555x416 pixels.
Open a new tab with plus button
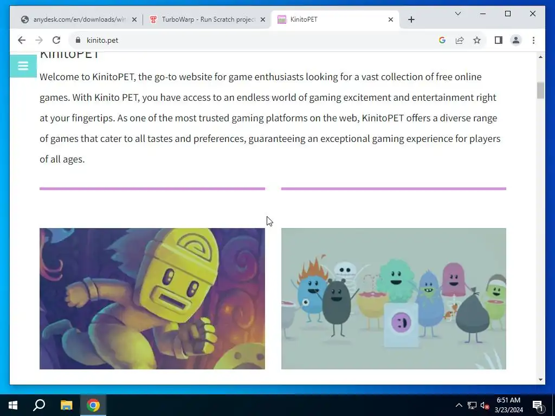click(411, 20)
